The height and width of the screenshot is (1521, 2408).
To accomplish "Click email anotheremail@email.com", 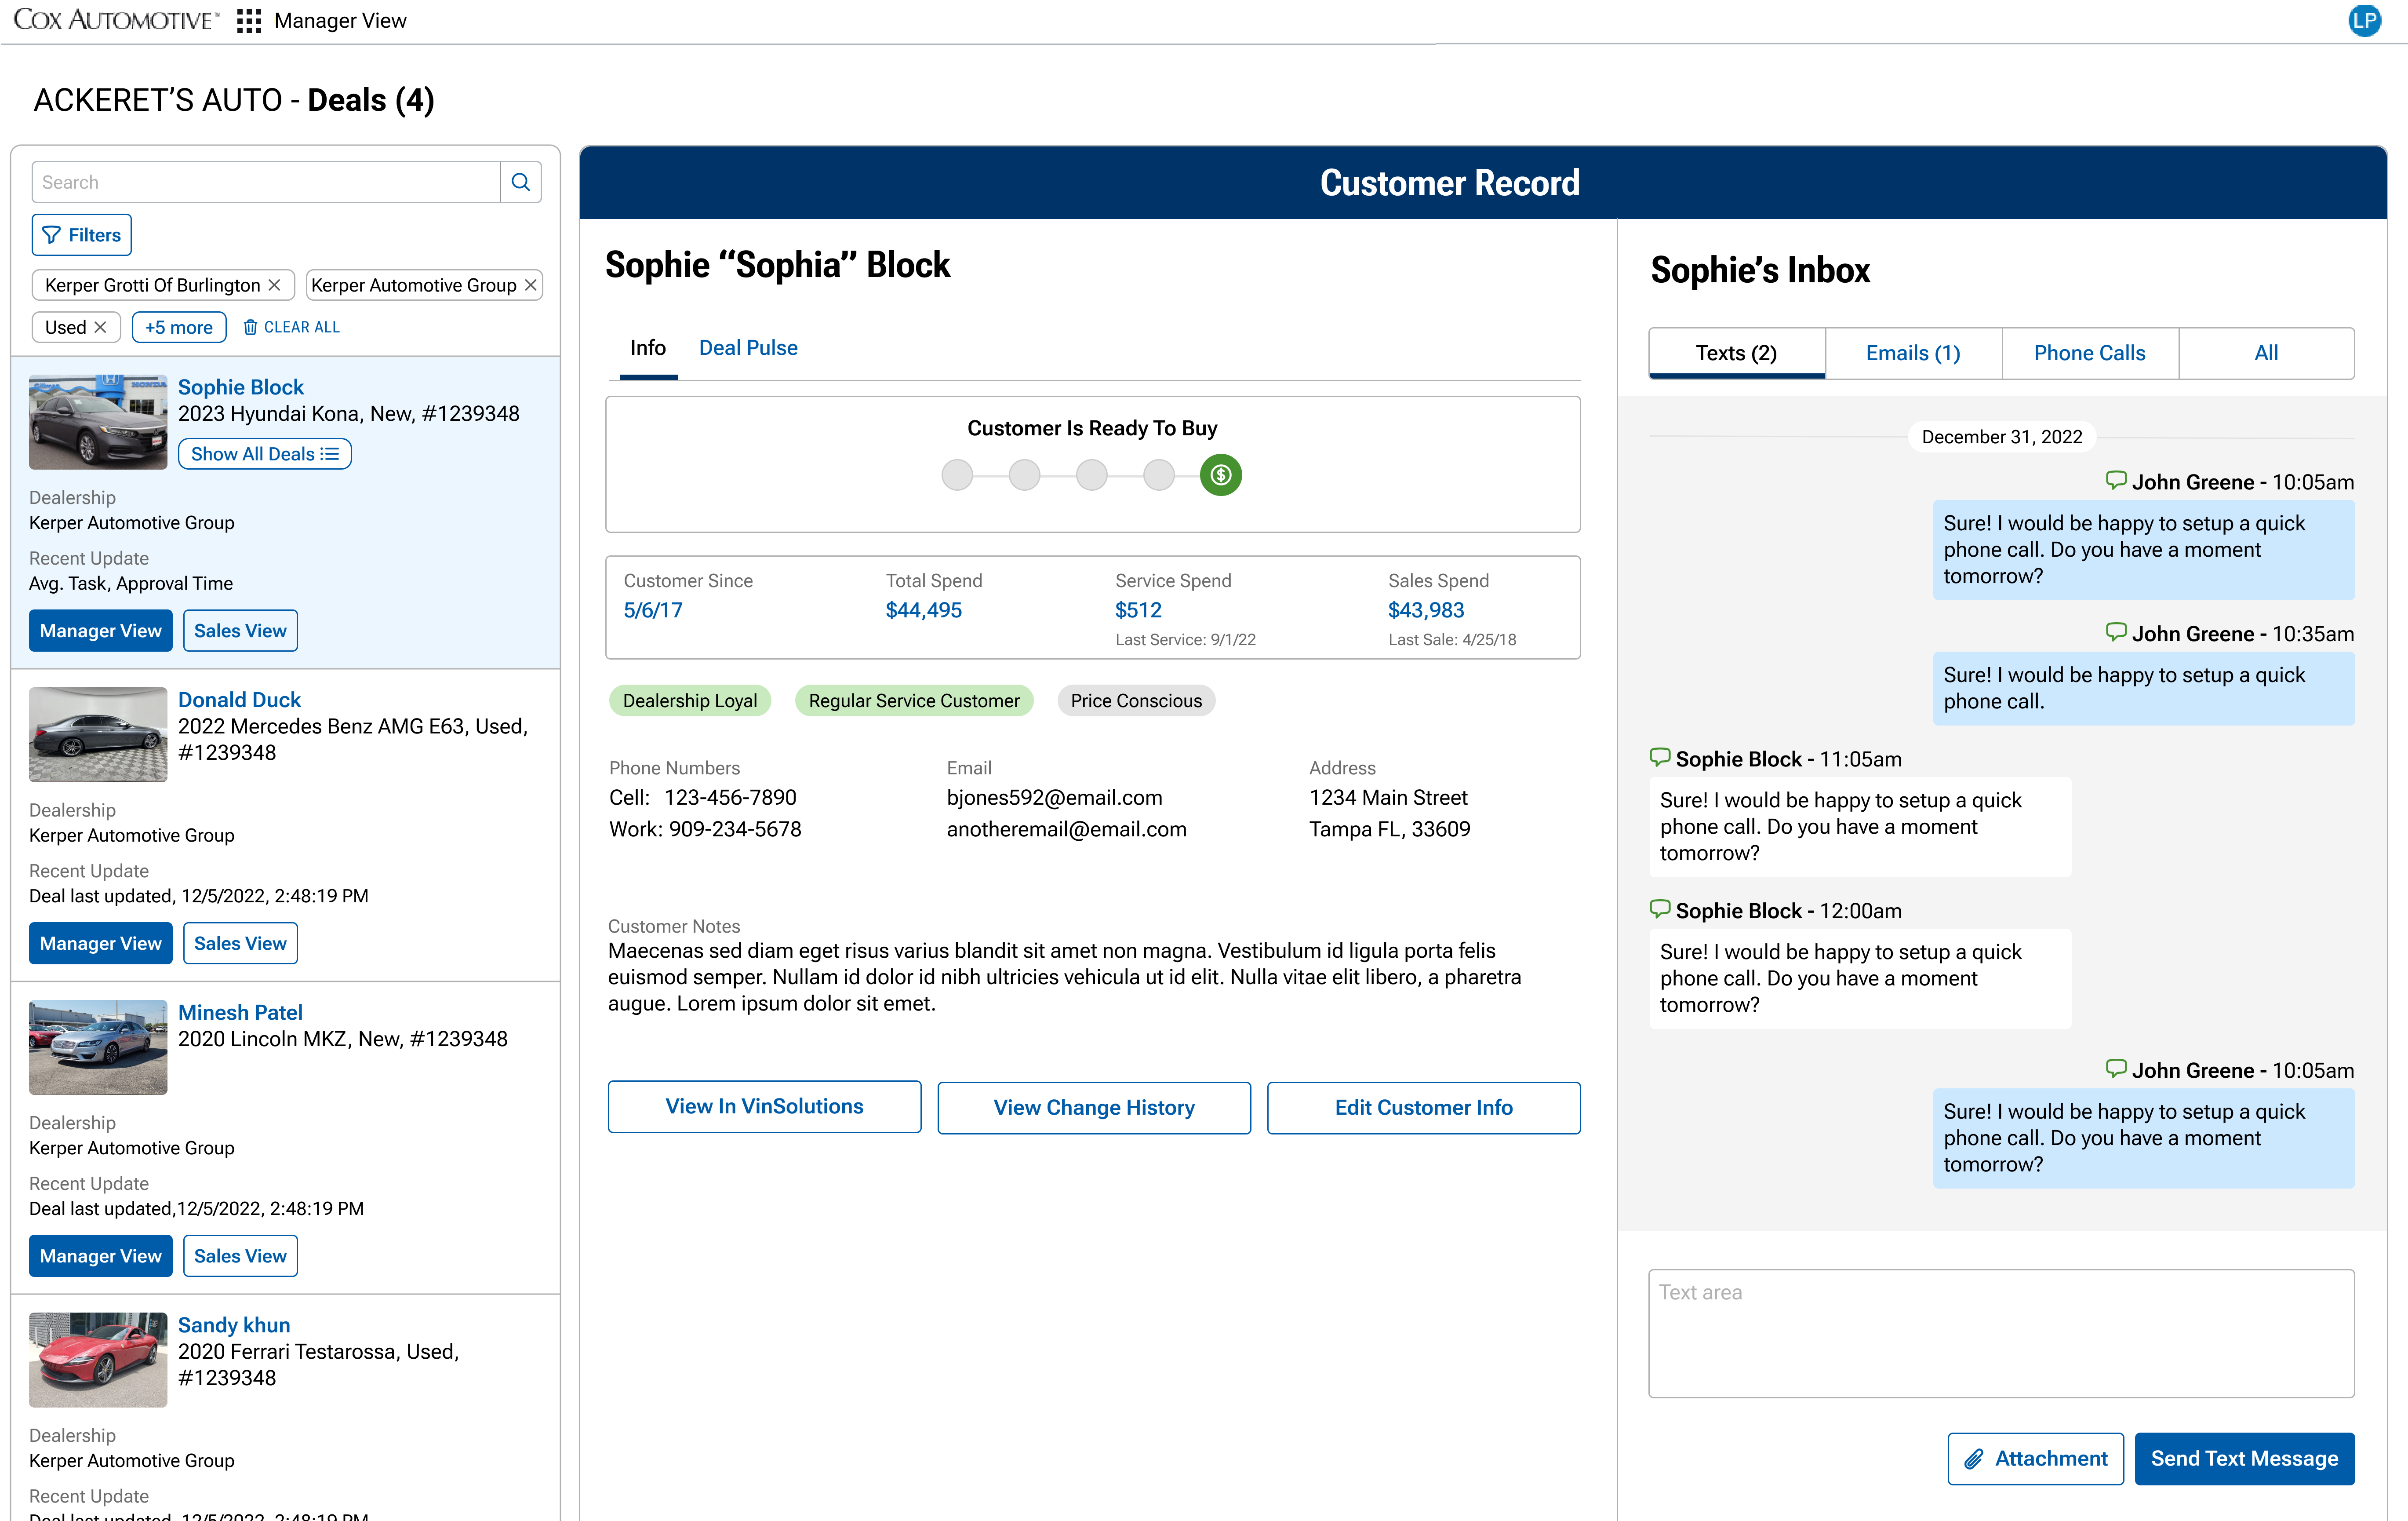I will [x=1067, y=830].
